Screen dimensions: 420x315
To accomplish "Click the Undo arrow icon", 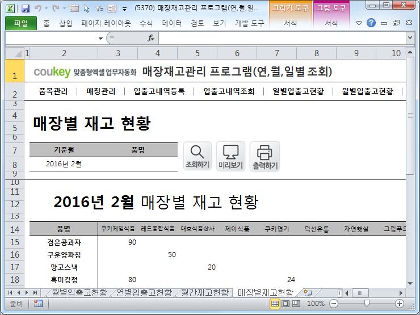I will click(x=38, y=9).
